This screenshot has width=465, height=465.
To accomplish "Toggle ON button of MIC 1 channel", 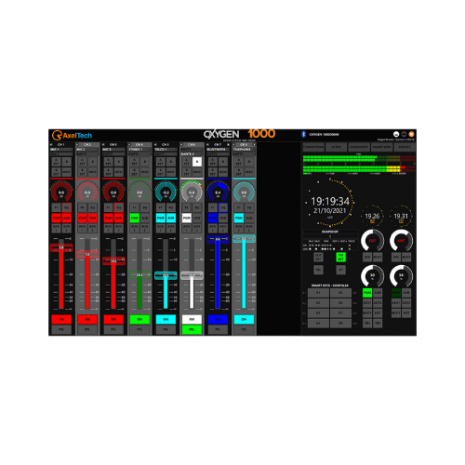I will click(61, 319).
